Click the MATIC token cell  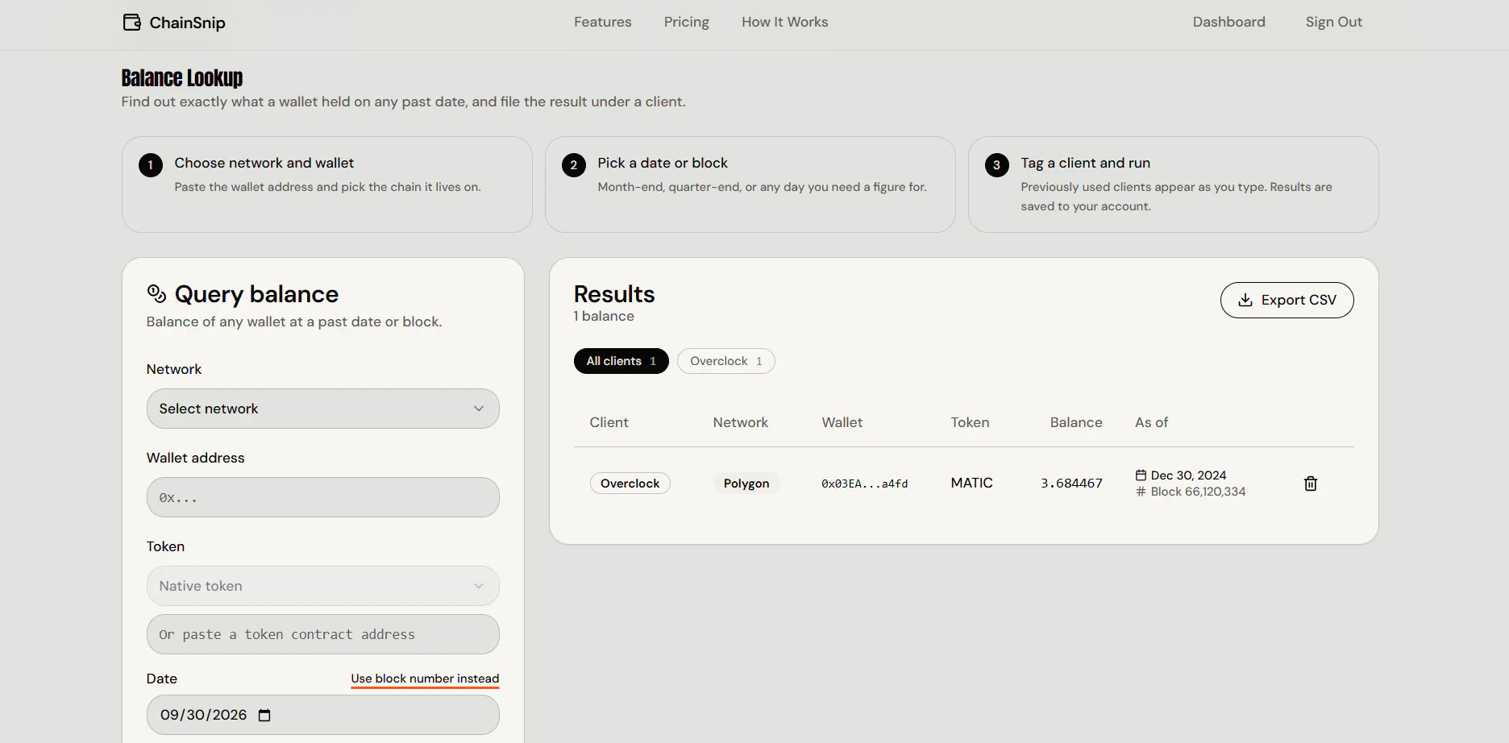(x=971, y=483)
